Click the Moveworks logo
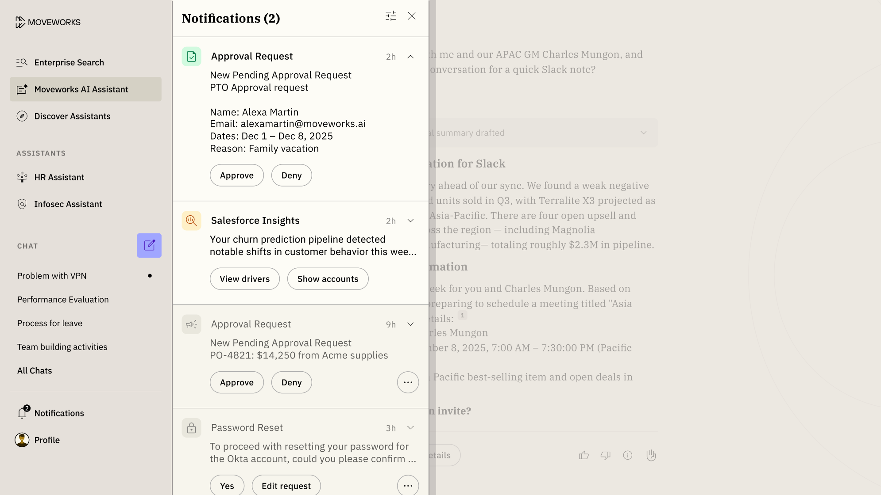The height and width of the screenshot is (495, 881). 48,22
